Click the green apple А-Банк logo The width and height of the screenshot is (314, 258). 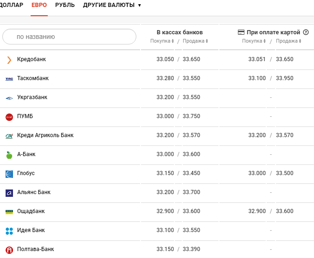(x=9, y=155)
